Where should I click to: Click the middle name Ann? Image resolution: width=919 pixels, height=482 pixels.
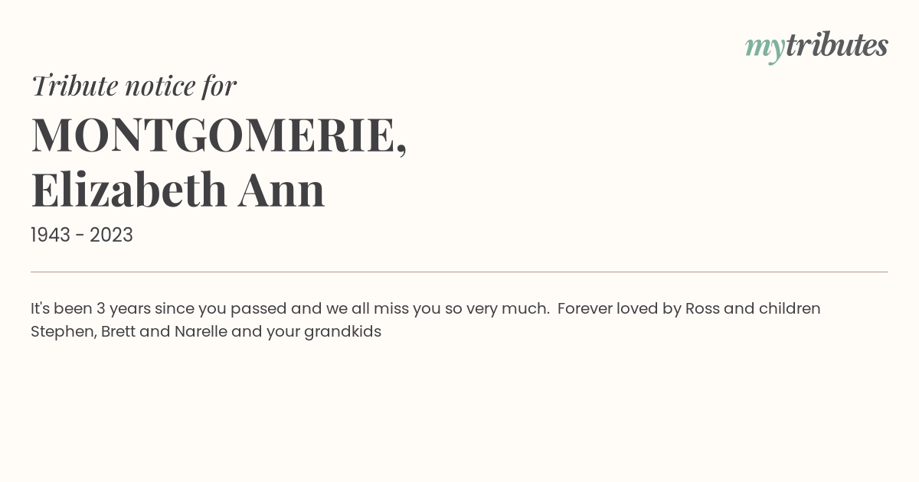pyautogui.click(x=281, y=190)
